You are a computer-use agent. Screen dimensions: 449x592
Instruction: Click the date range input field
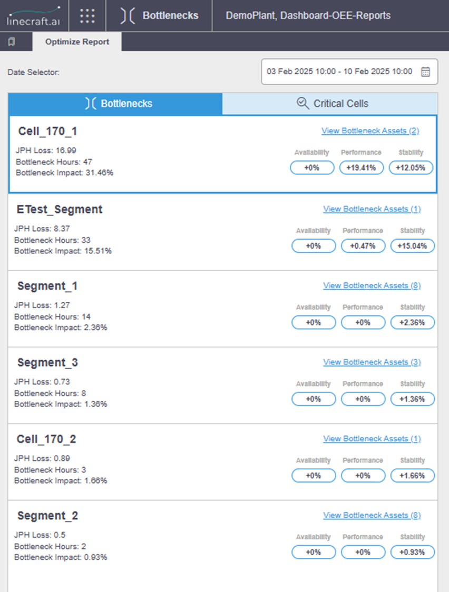[x=349, y=72]
